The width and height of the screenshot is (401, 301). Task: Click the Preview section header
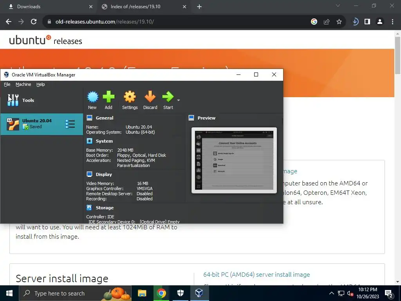pos(206,118)
